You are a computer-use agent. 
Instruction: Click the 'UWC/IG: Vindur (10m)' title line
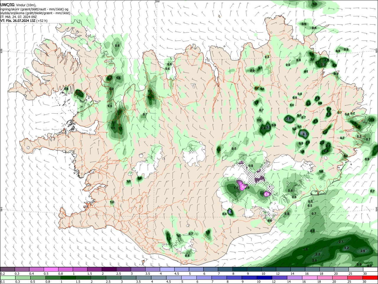tap(18, 5)
